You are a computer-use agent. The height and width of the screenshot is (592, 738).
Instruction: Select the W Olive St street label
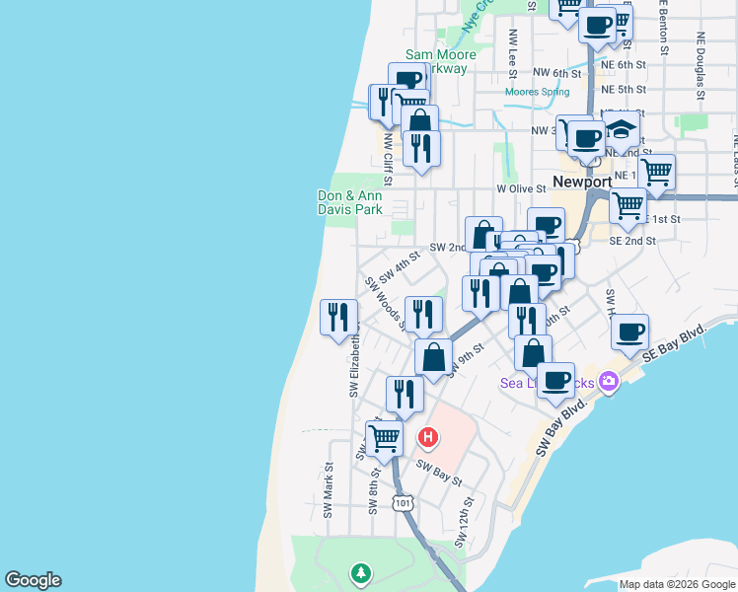tap(521, 188)
